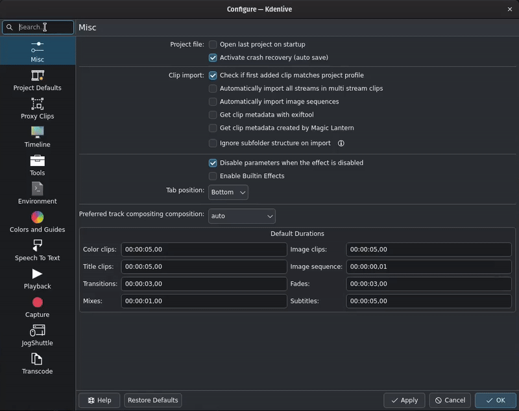Open the Misc settings page icon
Screen dimensions: 519x411
point(38,47)
